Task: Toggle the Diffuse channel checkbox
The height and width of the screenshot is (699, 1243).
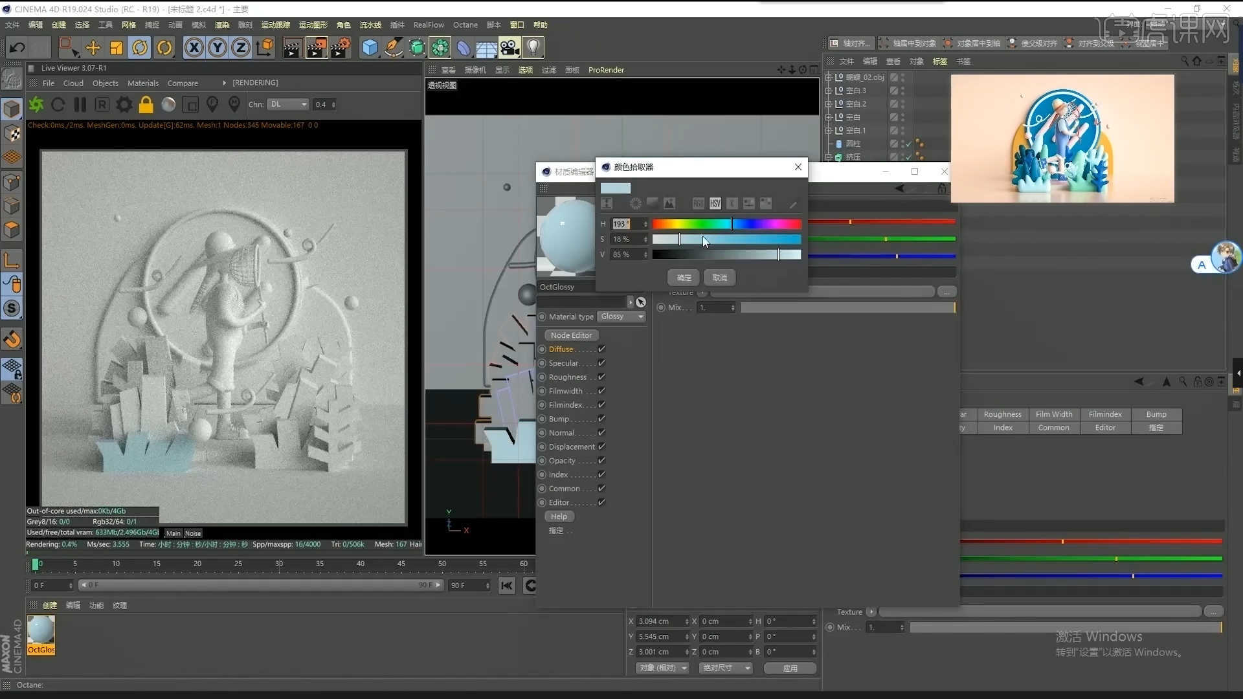Action: pos(601,349)
